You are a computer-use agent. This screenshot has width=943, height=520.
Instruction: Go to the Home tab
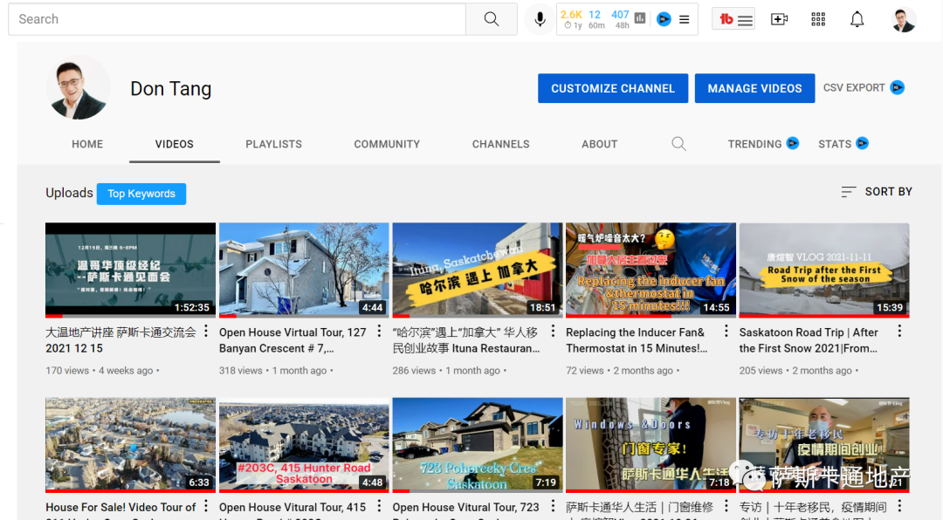[87, 144]
